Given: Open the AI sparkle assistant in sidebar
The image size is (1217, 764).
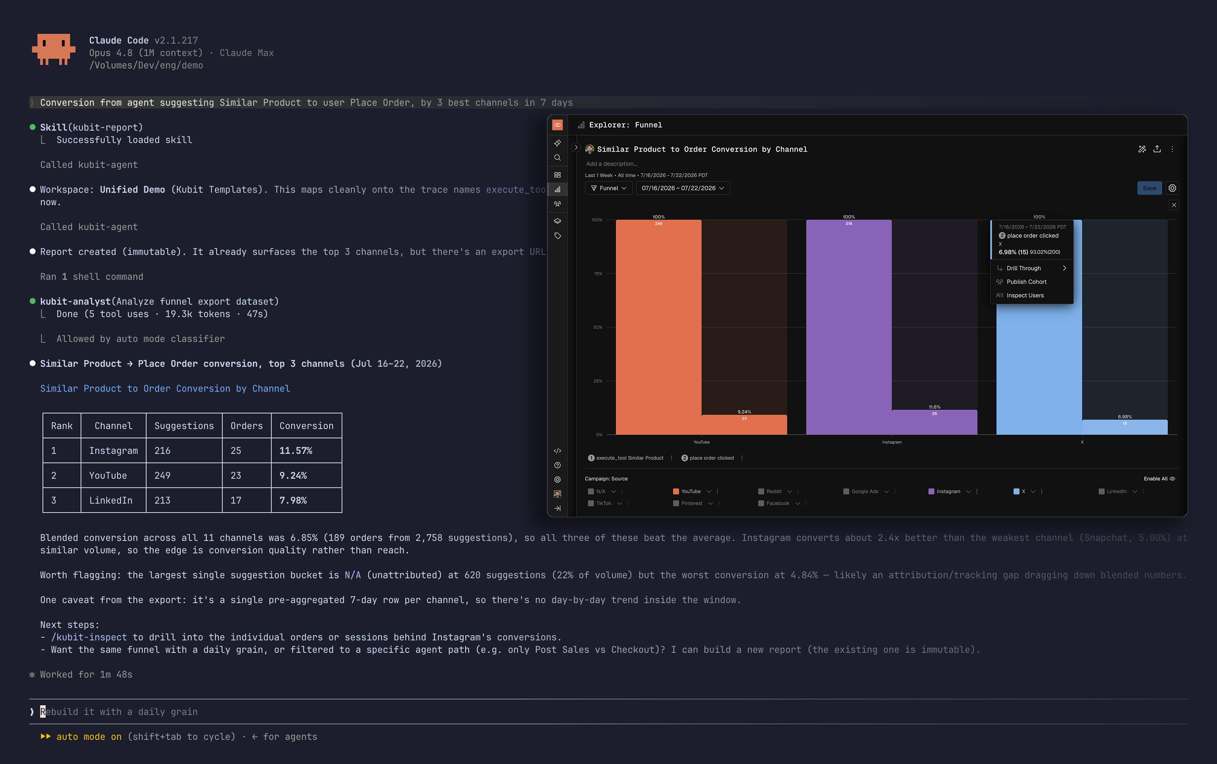Looking at the screenshot, I should [557, 143].
